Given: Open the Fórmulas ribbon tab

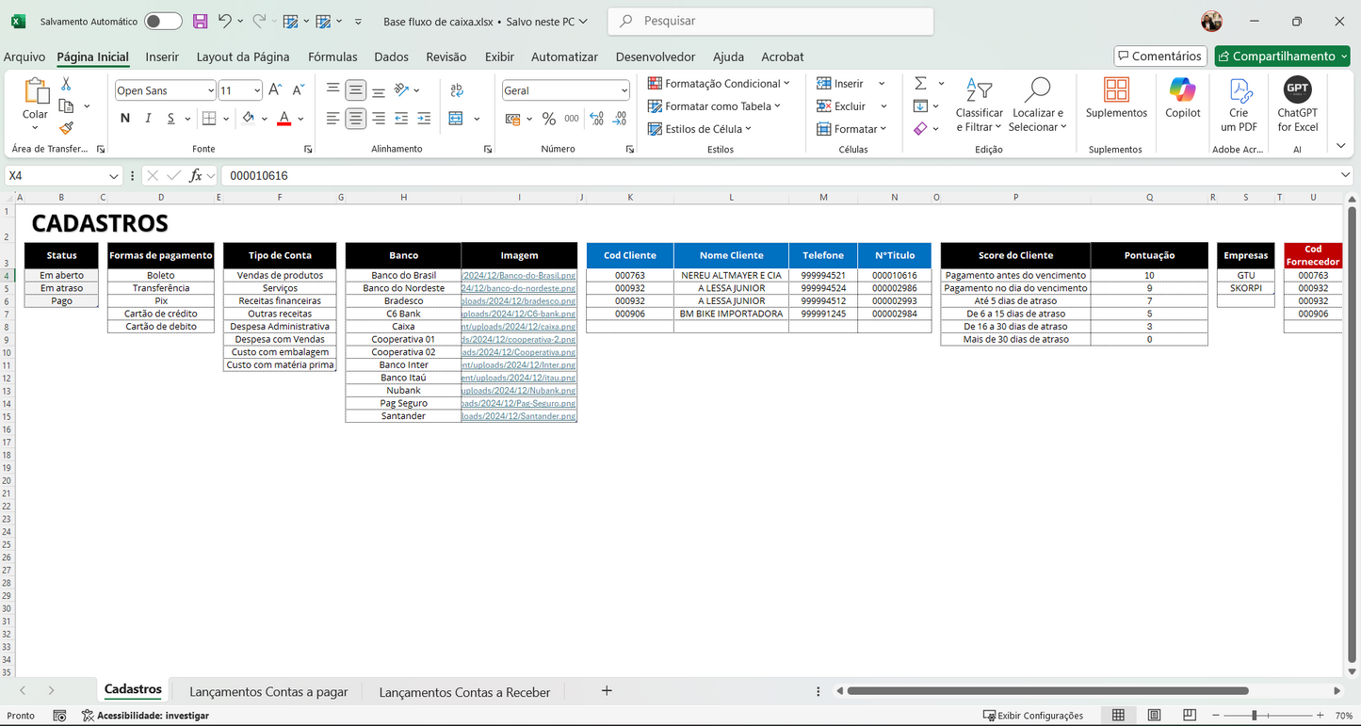Looking at the screenshot, I should [332, 56].
